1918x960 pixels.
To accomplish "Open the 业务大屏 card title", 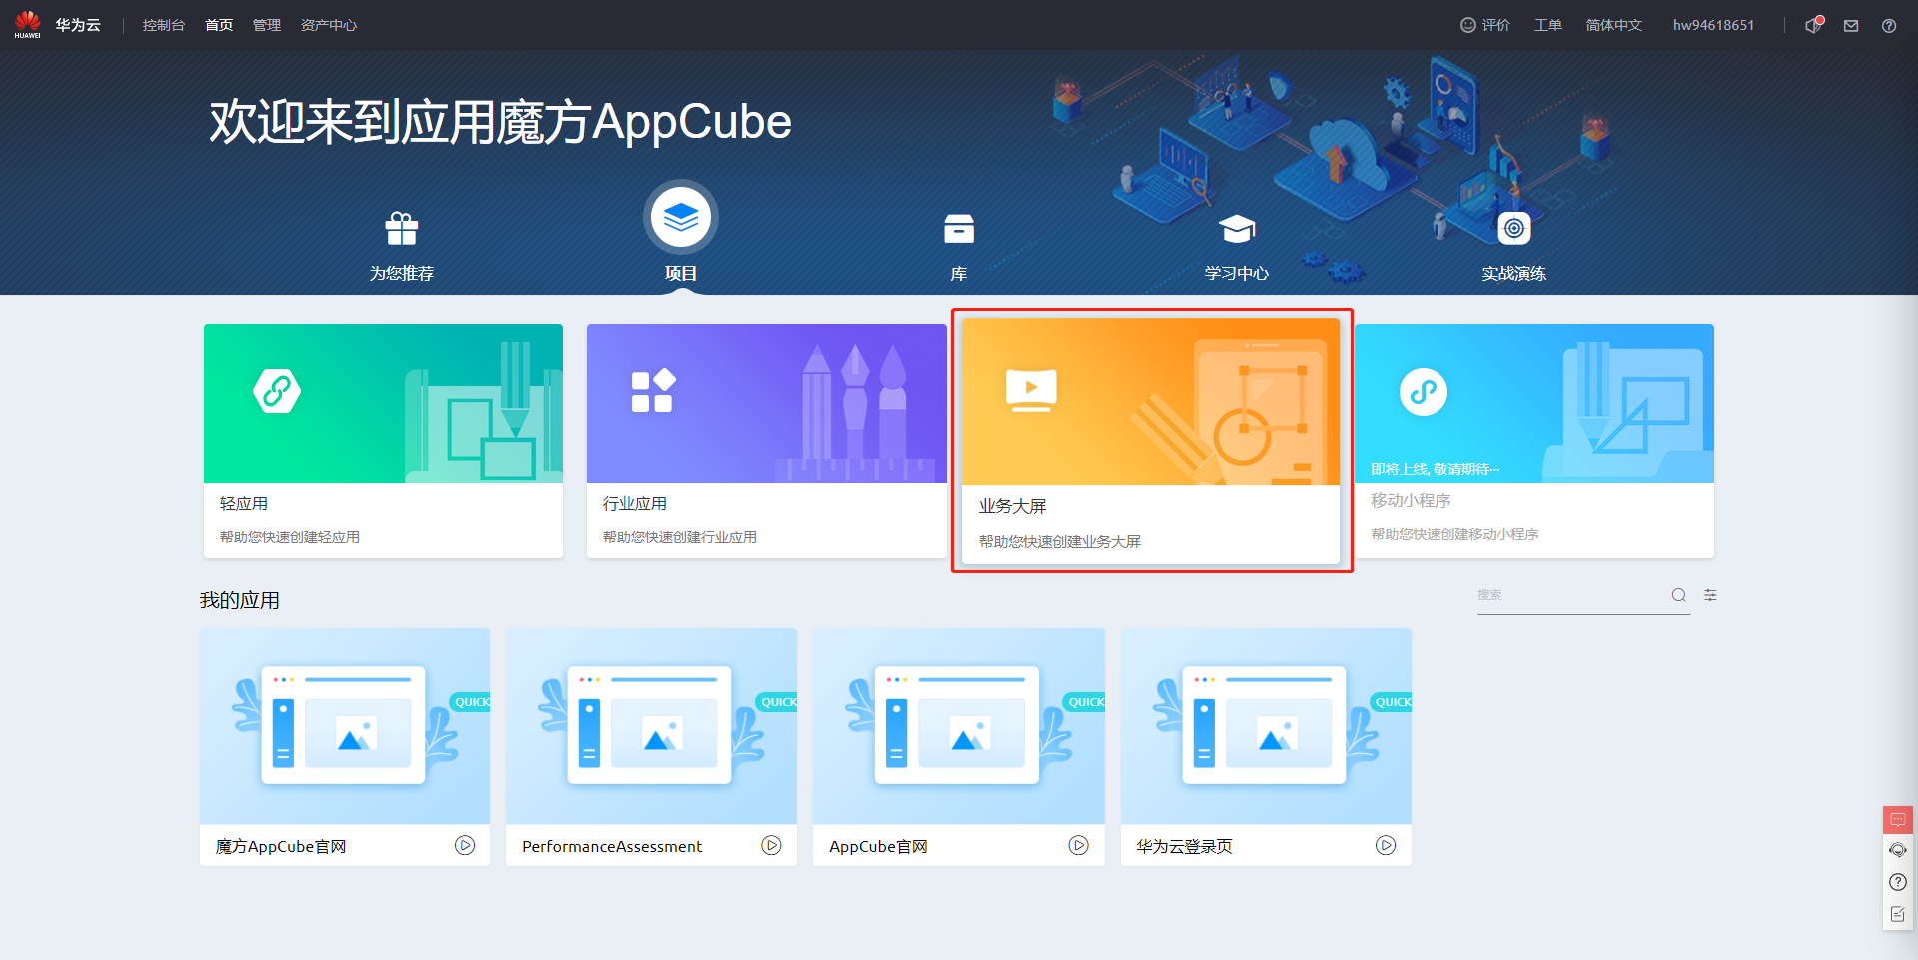I will (1012, 506).
